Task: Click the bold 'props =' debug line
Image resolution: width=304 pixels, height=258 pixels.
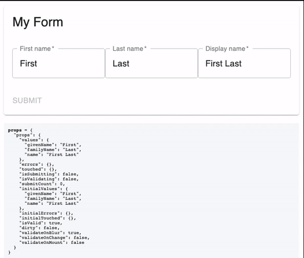Action: point(20,130)
